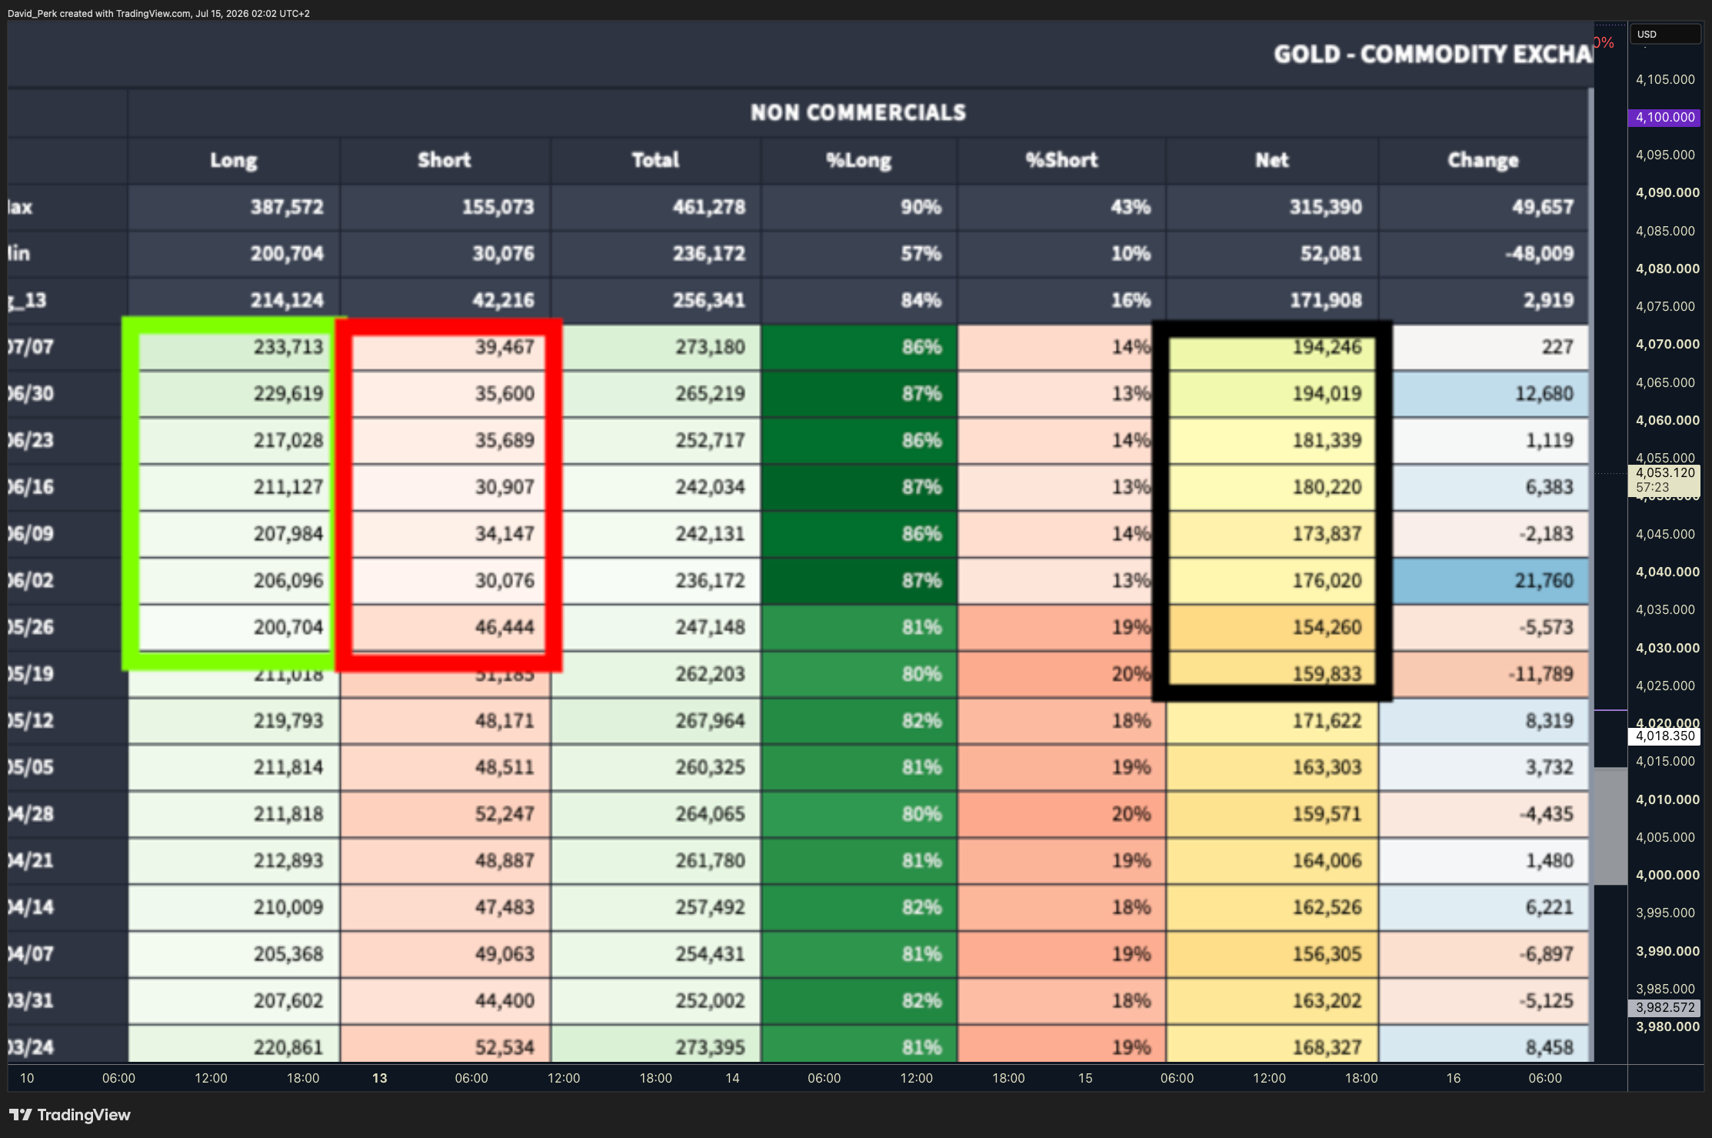Select the 07/07 Short value 39,467
1712x1138 pixels.
click(505, 347)
